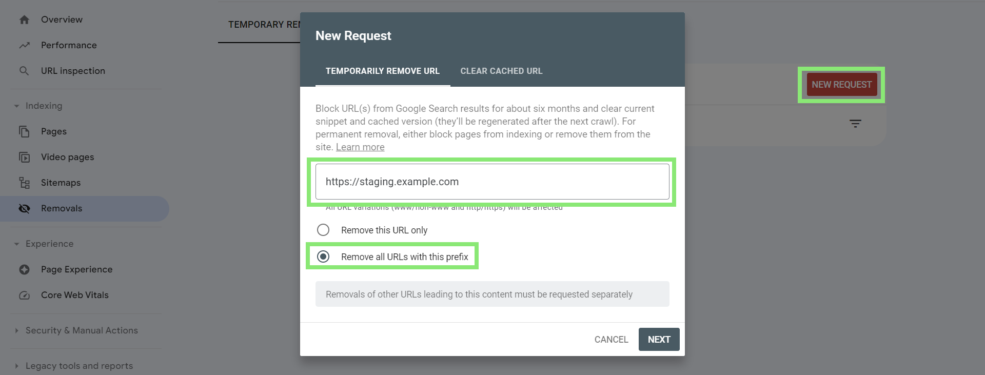Screen dimensions: 985x375
Task: Click the URL inspection magnifier icon
Action: [x=24, y=71]
